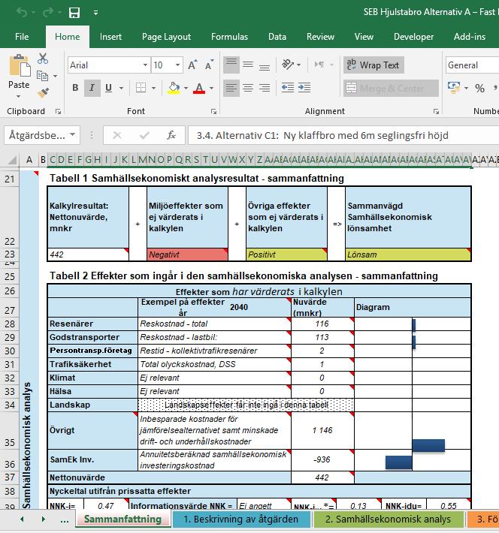Click the Redo arrow icon
This screenshot has height=533, width=499.
coord(47,13)
